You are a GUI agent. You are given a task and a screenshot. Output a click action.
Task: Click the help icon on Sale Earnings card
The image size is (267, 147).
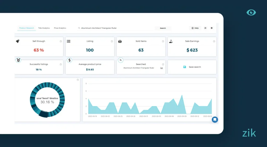[x=214, y=41]
